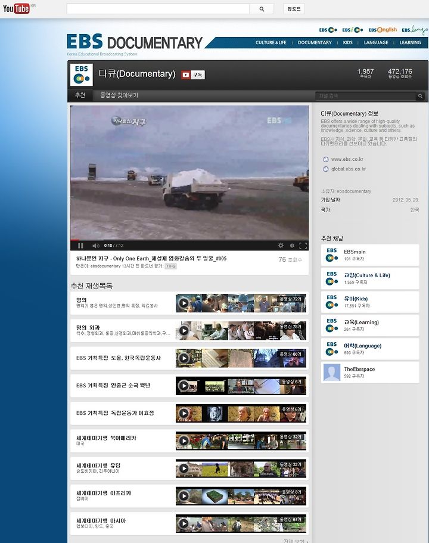Screen dimensions: 429x543
Task: Switch to the 추천 tab
Action: 80,95
